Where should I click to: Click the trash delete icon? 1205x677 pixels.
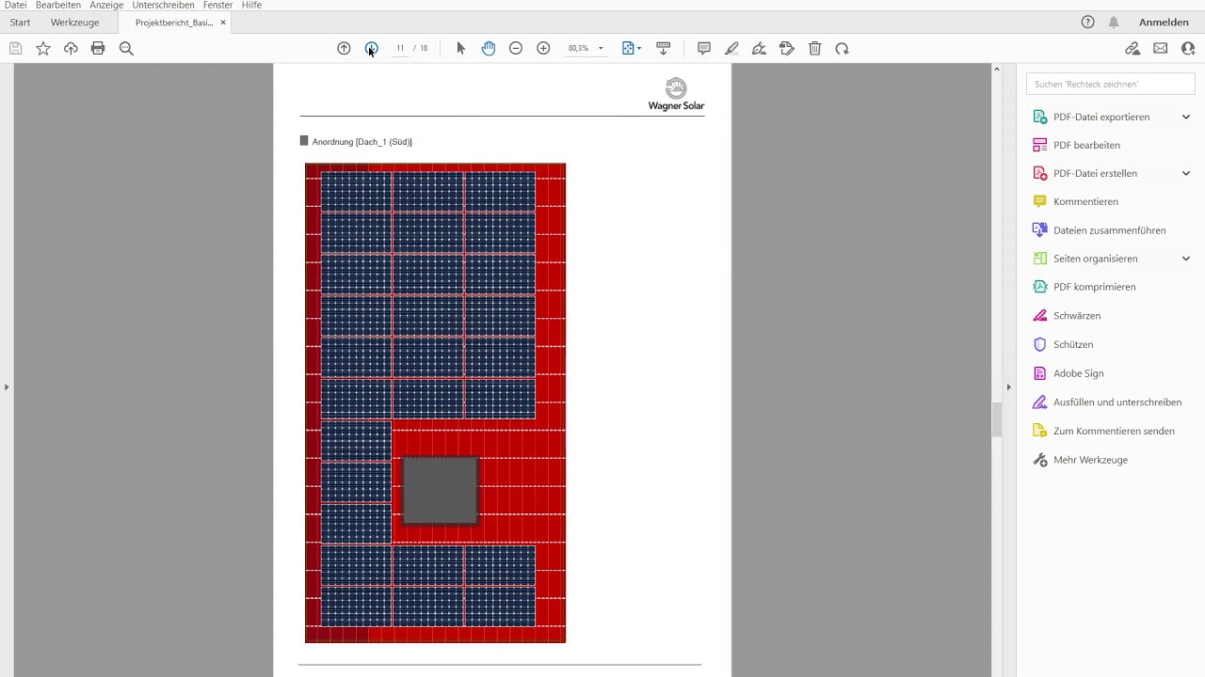click(815, 48)
